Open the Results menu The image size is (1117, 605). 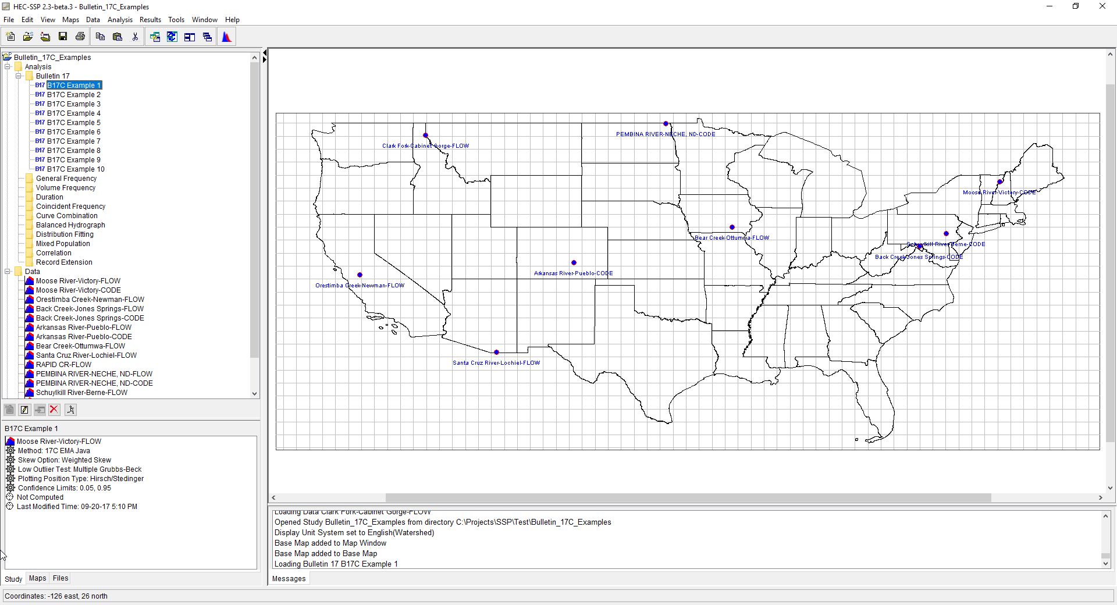coord(150,20)
